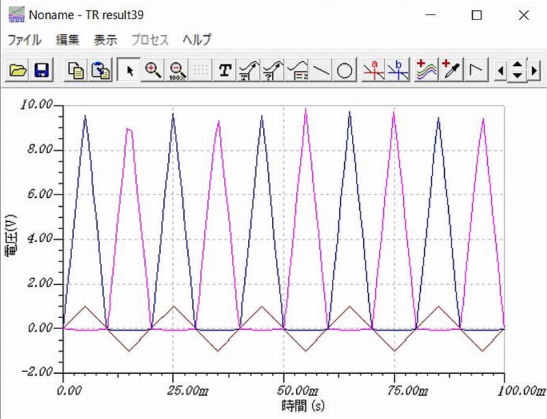Viewport: 547px width, 419px height.
Task: Click the paste clipboard icon
Action: [x=101, y=70]
